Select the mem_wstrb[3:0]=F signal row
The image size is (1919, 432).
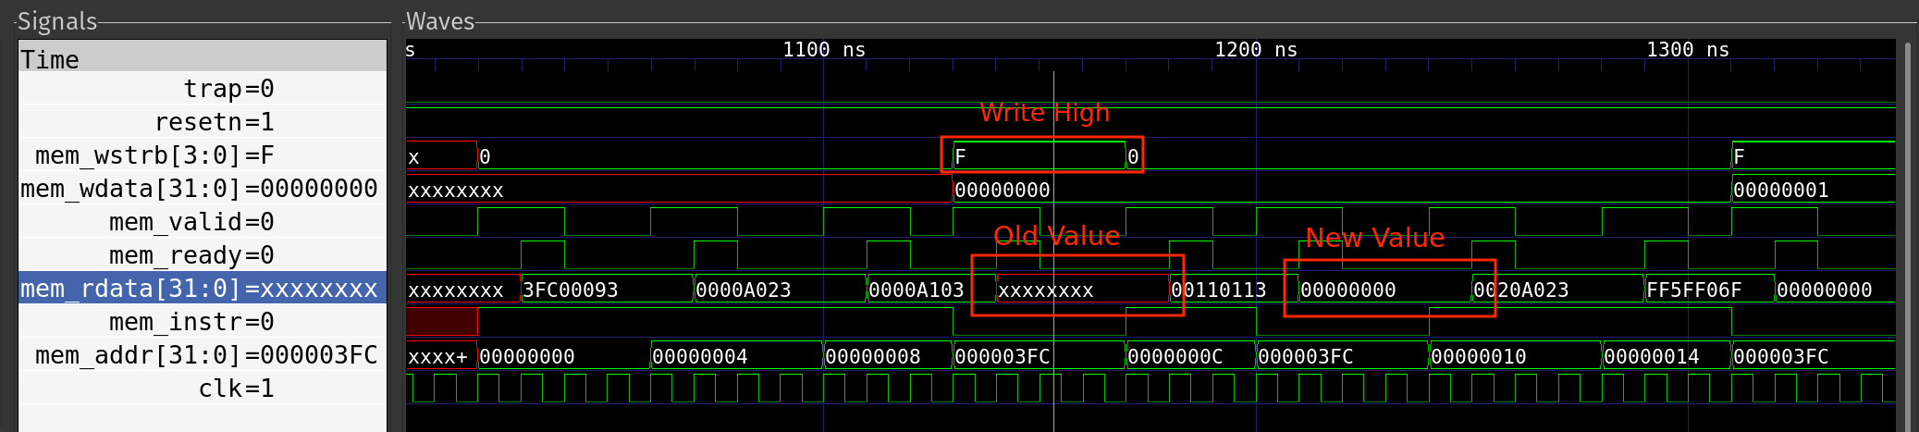pyautogui.click(x=203, y=155)
